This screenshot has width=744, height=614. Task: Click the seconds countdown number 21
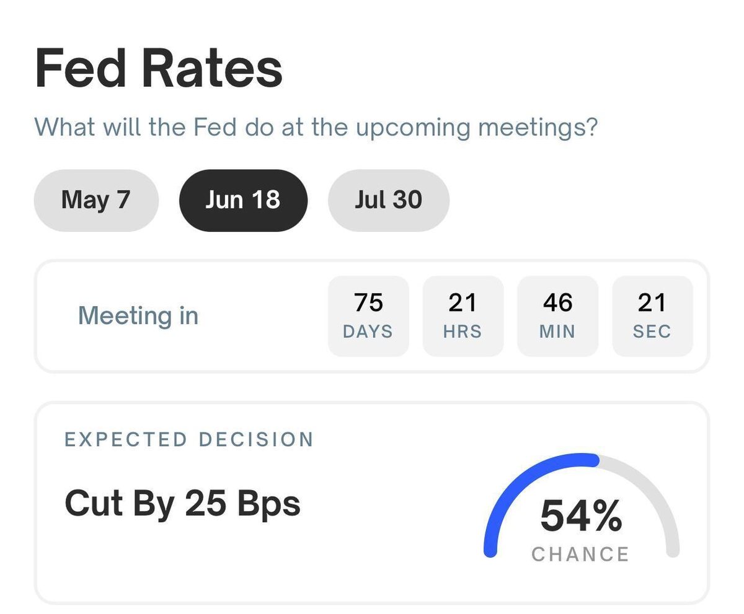(x=652, y=303)
